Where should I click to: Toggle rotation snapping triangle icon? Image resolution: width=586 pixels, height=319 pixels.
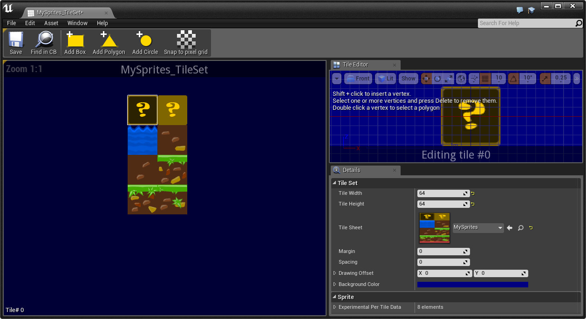click(513, 79)
